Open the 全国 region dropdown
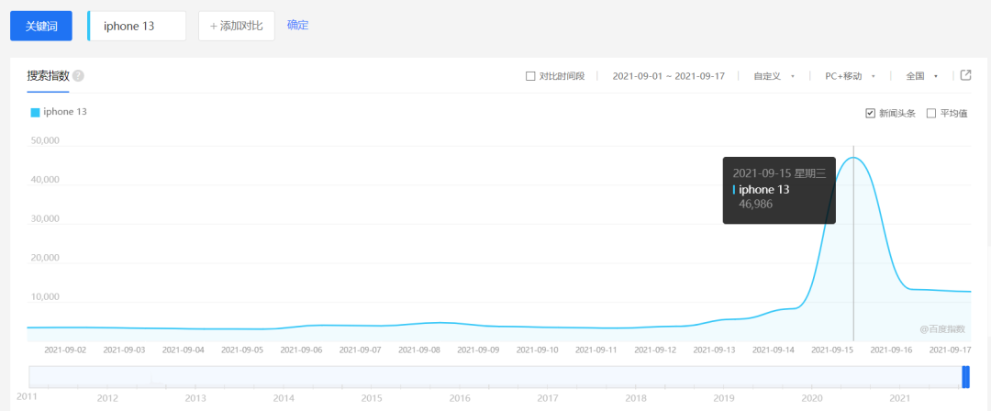Viewport: 991px width, 411px height. (921, 76)
